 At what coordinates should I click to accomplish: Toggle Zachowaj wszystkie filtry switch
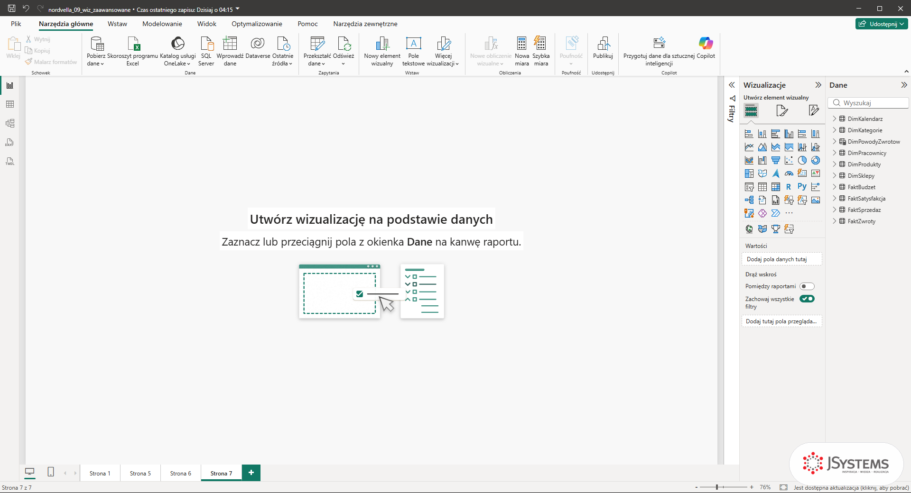click(807, 299)
